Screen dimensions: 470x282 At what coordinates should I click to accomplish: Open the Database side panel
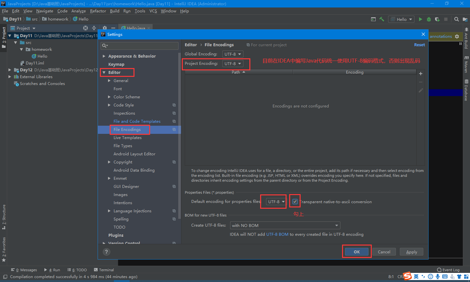pos(466,90)
